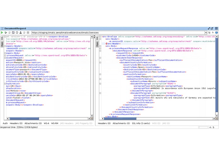The image size is (219, 156).
Task: Collapse the env:Body node in response
Action: [x=100, y=46]
